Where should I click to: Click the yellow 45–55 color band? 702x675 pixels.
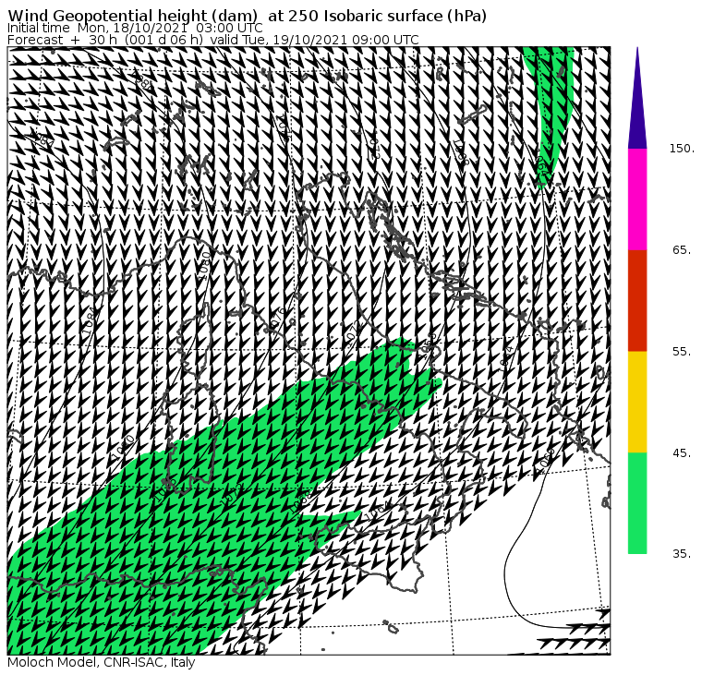click(637, 402)
